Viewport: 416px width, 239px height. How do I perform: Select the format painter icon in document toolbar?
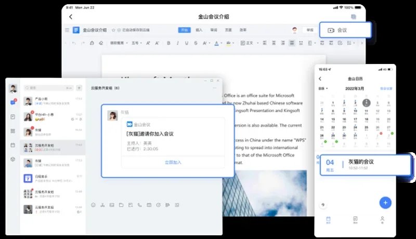point(92,43)
